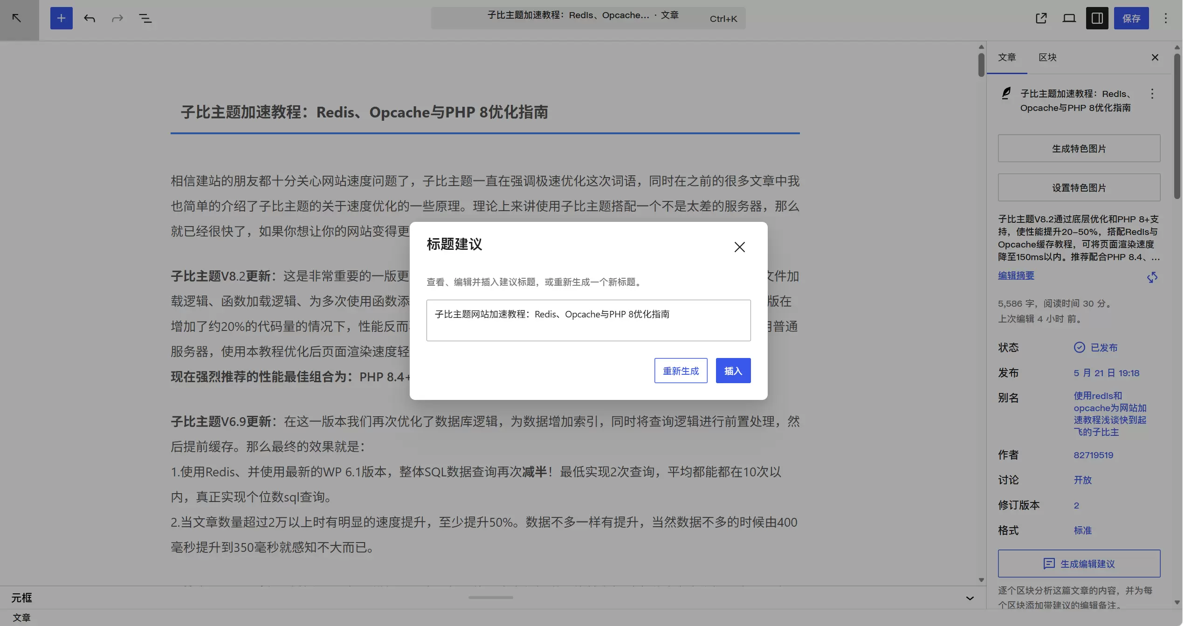Image resolution: width=1184 pixels, height=626 pixels.
Task: Redo the last undone change
Action: [117, 19]
